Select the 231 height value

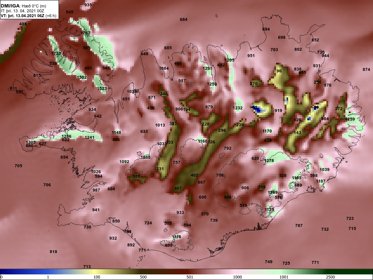point(160,169)
